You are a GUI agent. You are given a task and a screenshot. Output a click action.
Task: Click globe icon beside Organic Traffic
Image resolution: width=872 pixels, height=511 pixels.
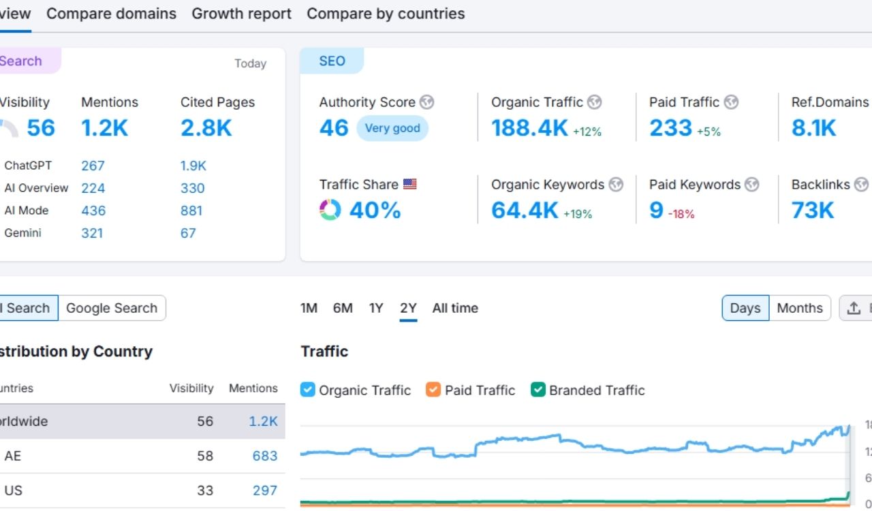pyautogui.click(x=595, y=102)
